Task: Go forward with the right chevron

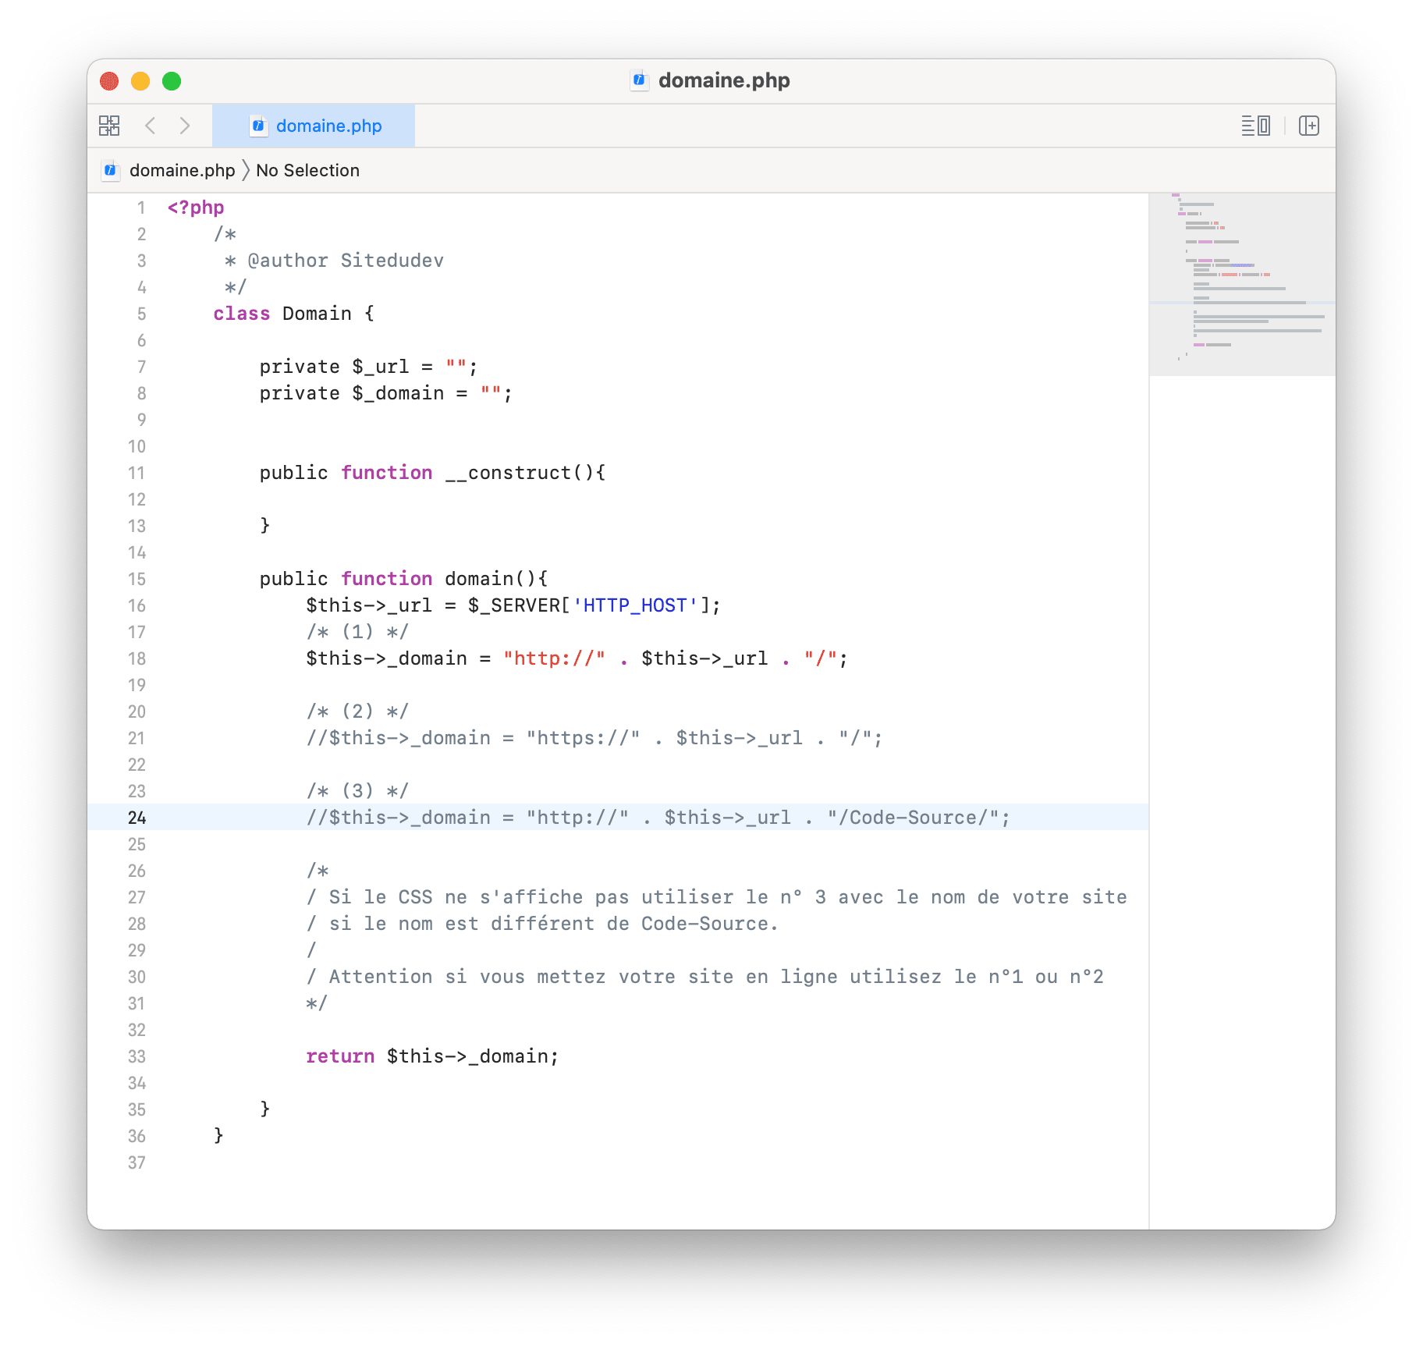Action: coord(185,126)
